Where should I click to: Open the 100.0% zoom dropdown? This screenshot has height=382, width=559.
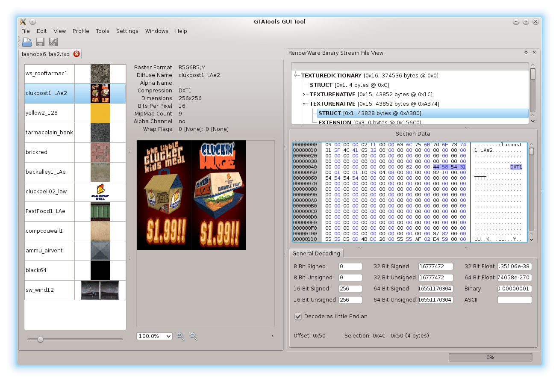[x=154, y=336]
